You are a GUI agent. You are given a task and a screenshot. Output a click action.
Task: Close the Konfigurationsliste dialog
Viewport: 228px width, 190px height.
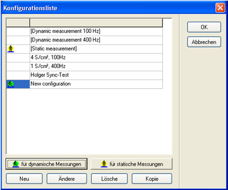pos(220,8)
